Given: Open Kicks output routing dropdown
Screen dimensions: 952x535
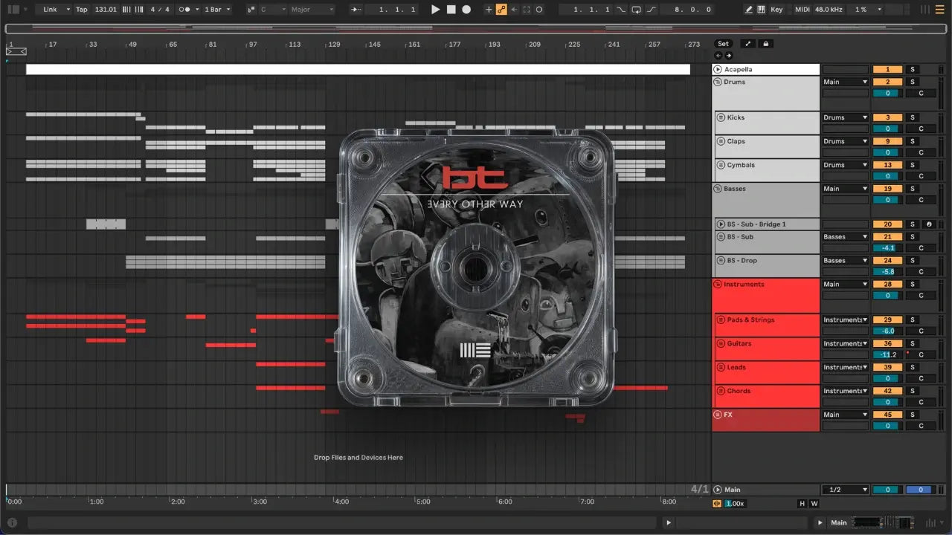Looking at the screenshot, I should coord(845,117).
